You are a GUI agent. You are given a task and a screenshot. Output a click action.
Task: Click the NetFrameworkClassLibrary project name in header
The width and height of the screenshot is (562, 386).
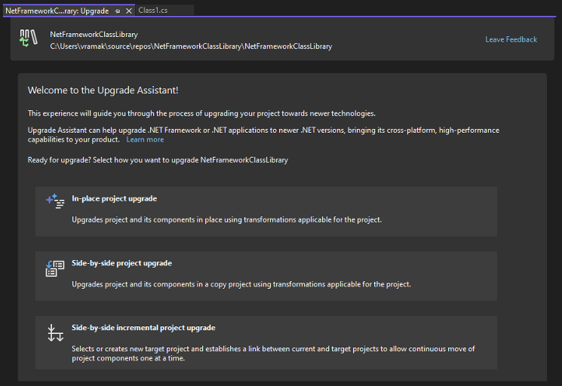94,35
